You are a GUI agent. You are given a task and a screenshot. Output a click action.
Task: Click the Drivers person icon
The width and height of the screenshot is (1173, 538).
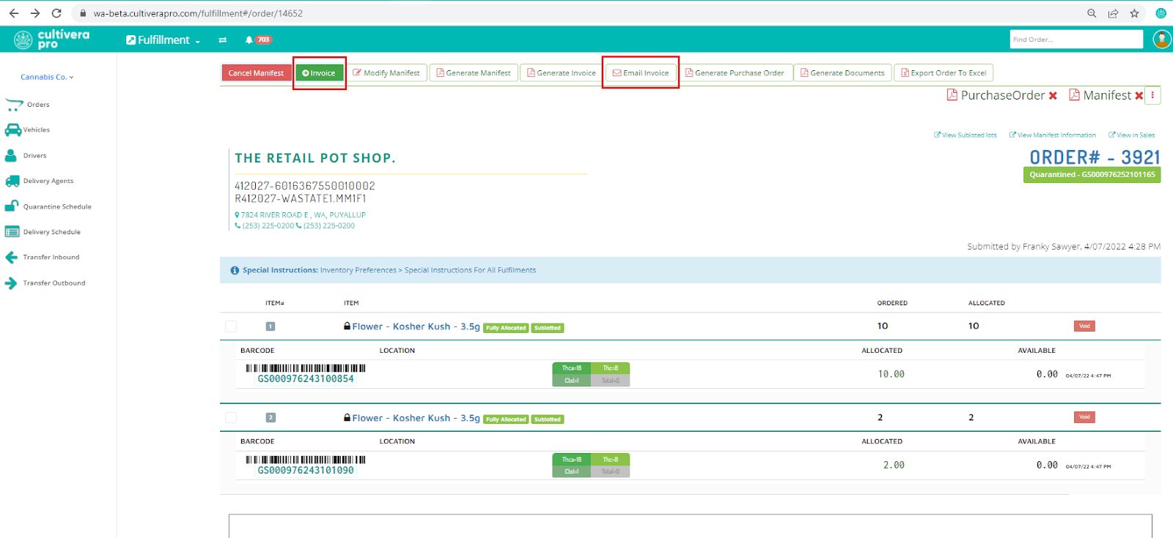point(11,155)
